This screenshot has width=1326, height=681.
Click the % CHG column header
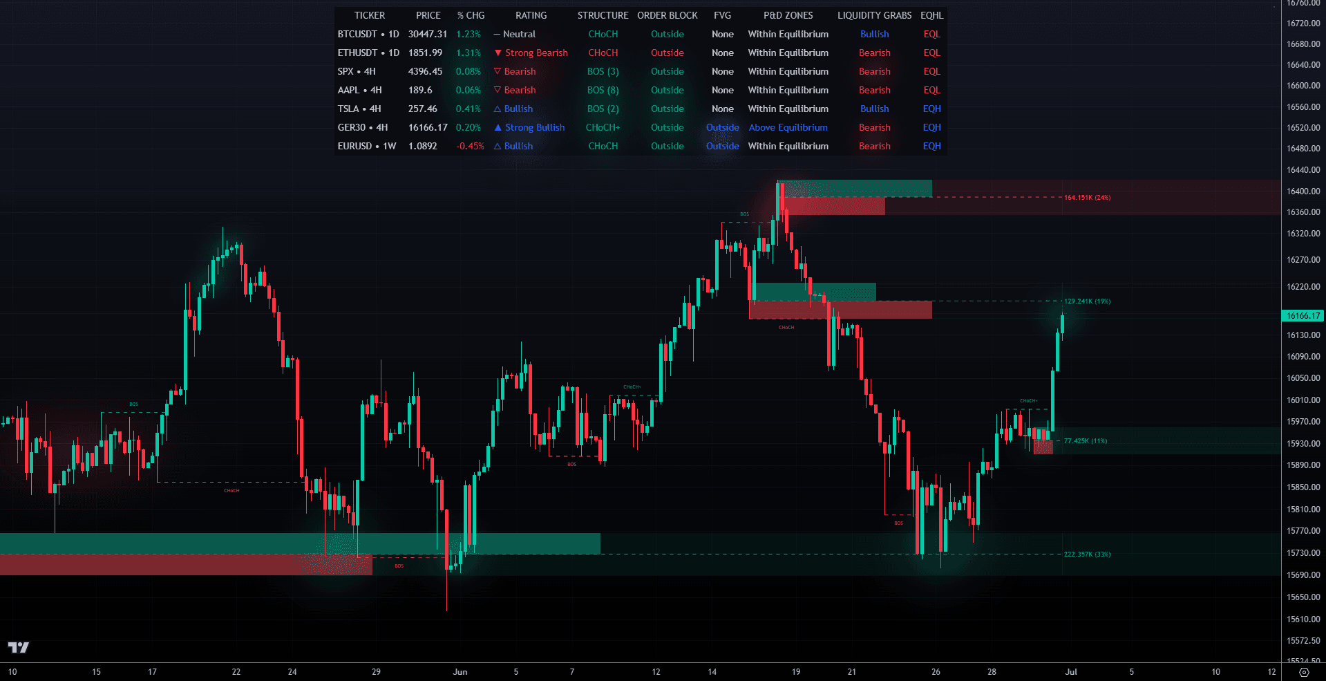coord(470,15)
